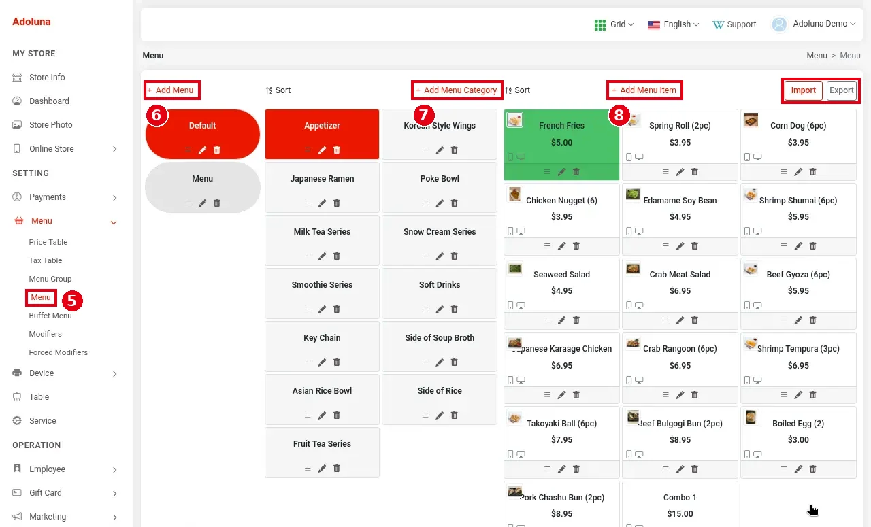Delete the Soft Drinks category
Screen dimensions: 871x527
click(x=455, y=309)
